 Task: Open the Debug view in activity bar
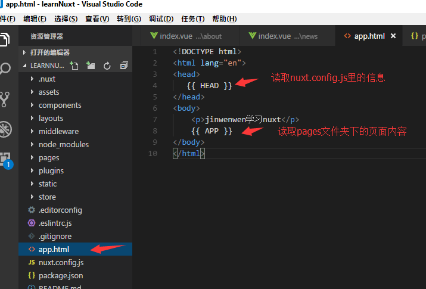pos(5,129)
